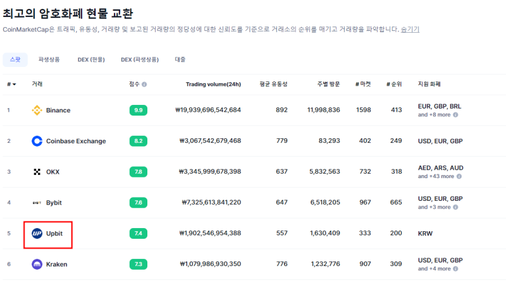
Task: Open the DEX (파생상품) tab
Action: (140, 59)
